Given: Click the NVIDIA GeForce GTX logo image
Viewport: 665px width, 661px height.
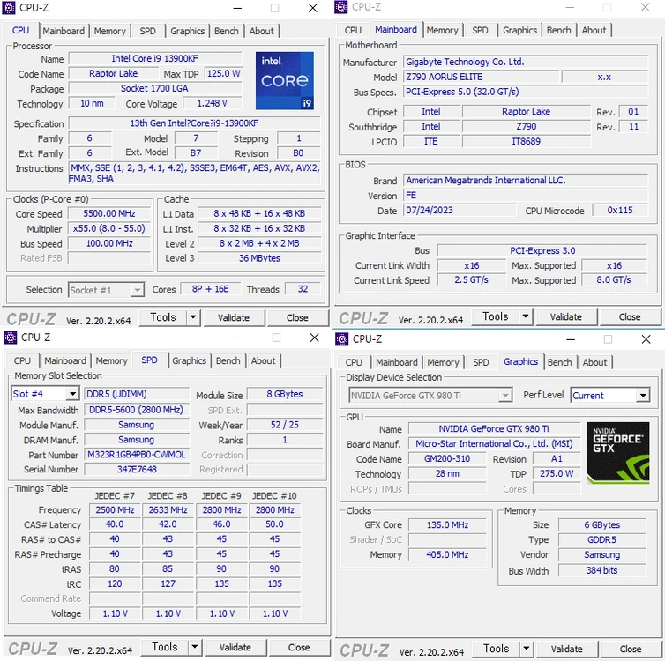Looking at the screenshot, I should click(618, 453).
